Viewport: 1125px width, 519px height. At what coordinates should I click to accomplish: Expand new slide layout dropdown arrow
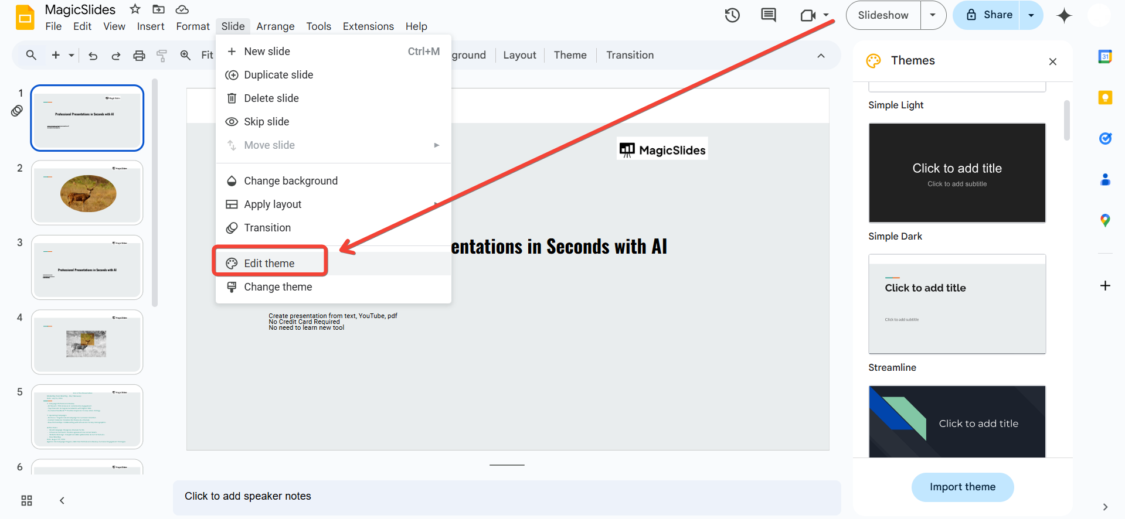[x=72, y=55]
